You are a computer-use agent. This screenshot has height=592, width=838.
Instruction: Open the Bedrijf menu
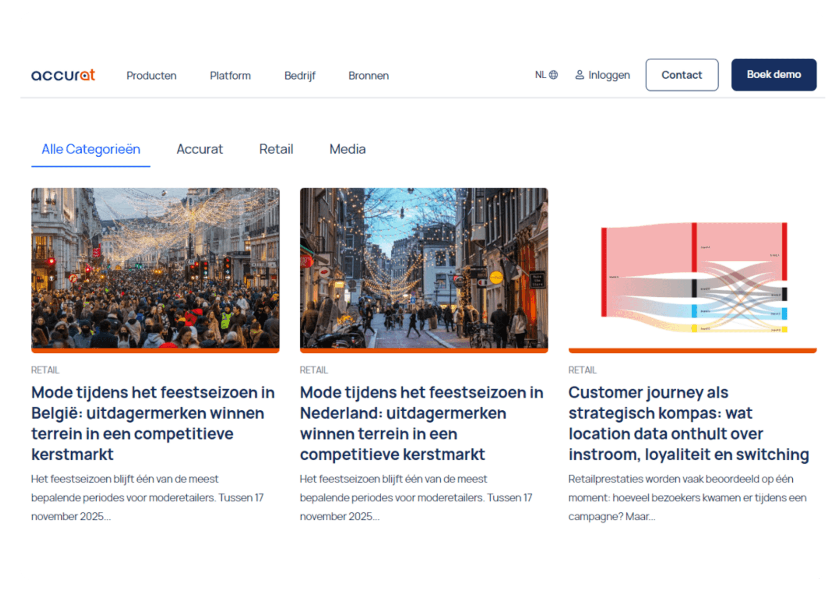pyautogui.click(x=300, y=76)
